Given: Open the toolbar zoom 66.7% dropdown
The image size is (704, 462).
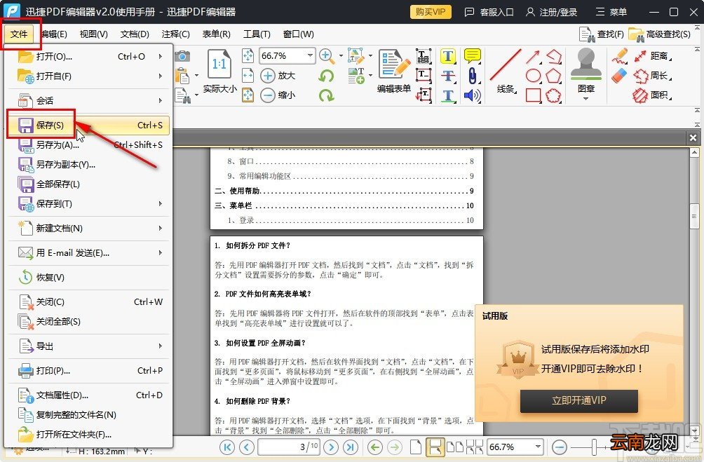Looking at the screenshot, I should (310, 55).
